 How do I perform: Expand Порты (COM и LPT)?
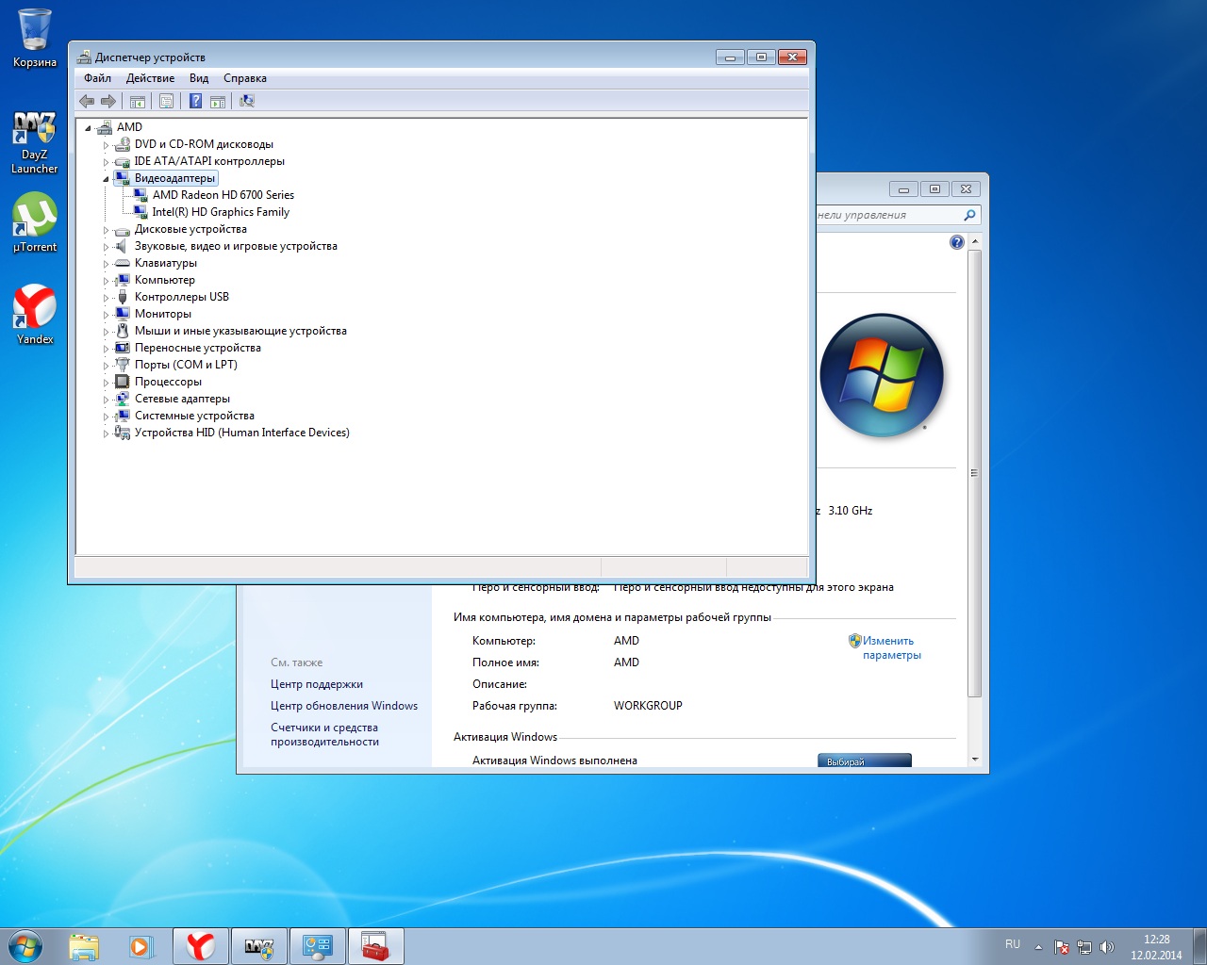click(106, 366)
